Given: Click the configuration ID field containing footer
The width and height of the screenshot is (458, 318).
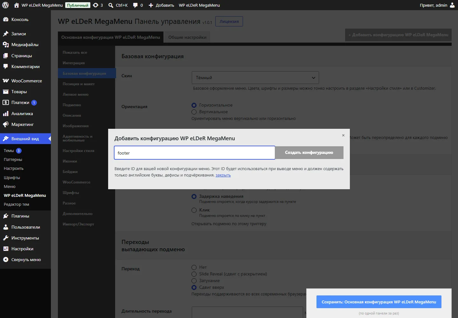Looking at the screenshot, I should pyautogui.click(x=195, y=153).
